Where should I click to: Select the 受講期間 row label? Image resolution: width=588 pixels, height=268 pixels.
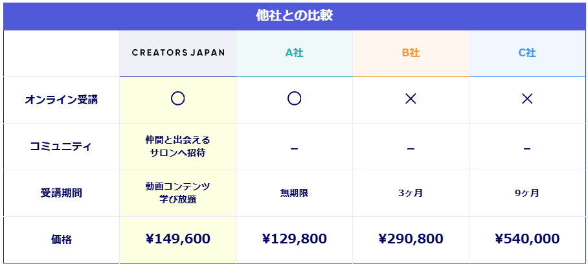61,193
